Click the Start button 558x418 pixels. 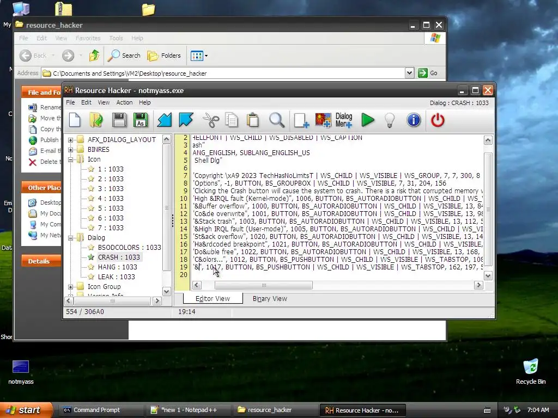[x=26, y=410]
